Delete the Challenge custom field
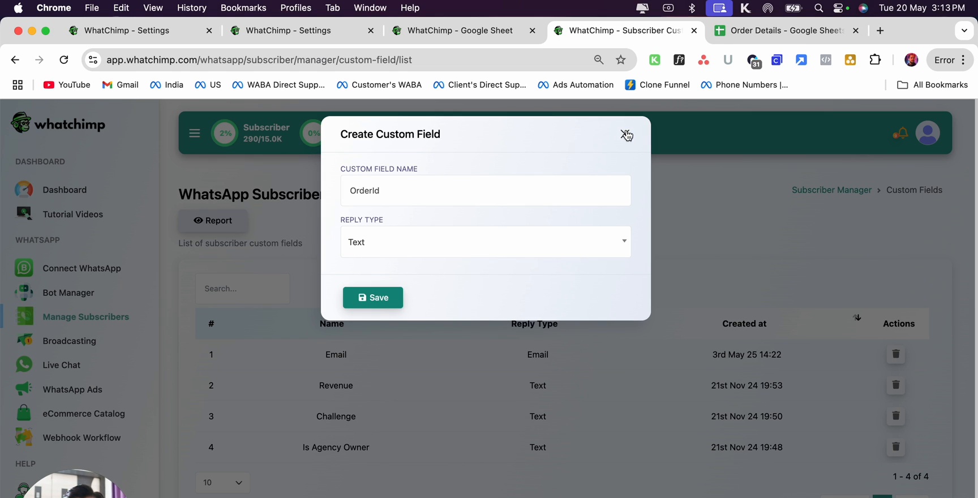978x498 pixels. [x=895, y=416]
